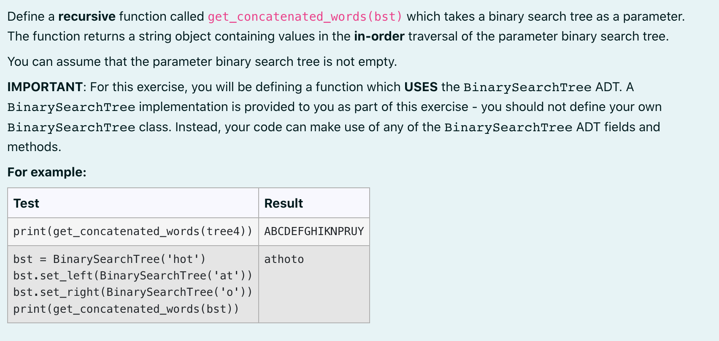This screenshot has height=341, width=719.
Task: Click the line bst = BinarySearchTree('hot')
Action: coord(109,259)
